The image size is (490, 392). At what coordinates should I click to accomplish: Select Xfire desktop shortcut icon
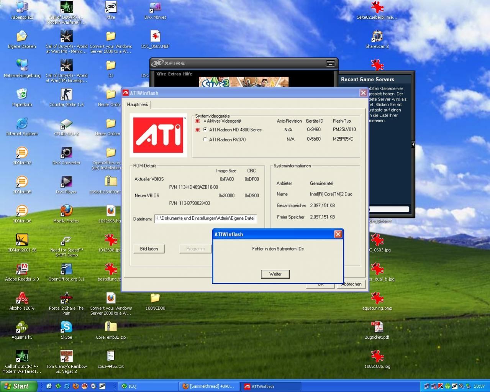[x=111, y=10]
